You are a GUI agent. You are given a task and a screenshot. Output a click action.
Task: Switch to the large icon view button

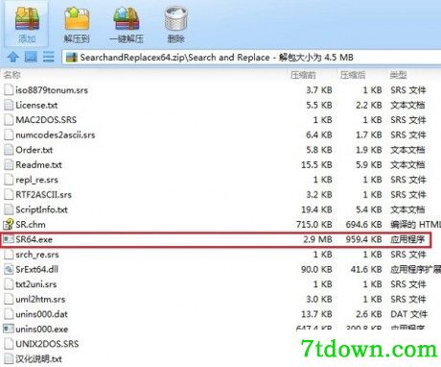(31, 57)
